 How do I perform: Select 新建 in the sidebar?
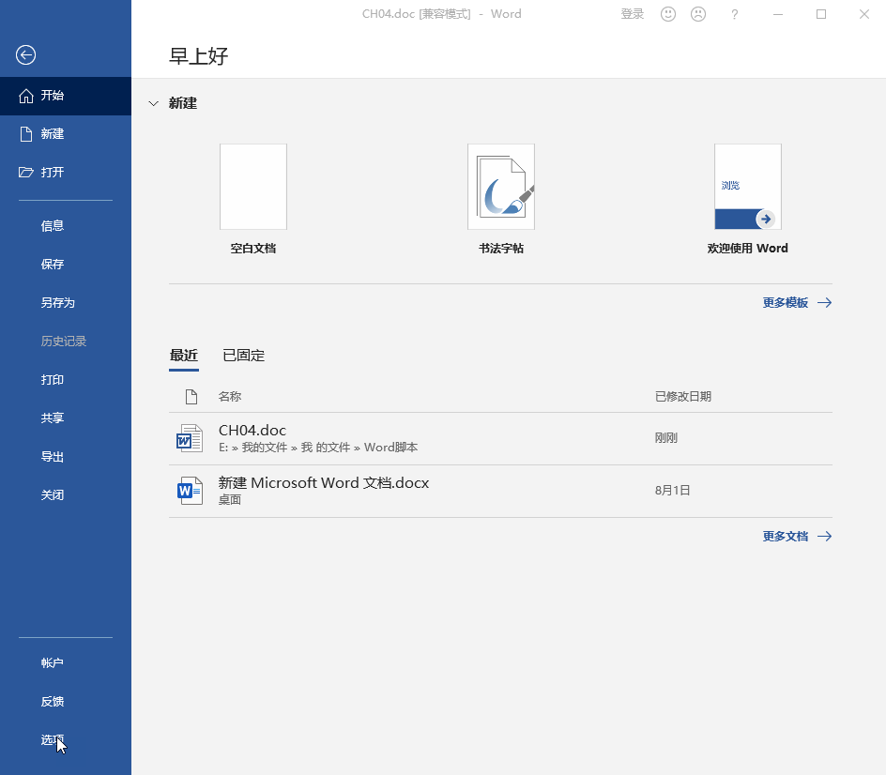coord(66,134)
